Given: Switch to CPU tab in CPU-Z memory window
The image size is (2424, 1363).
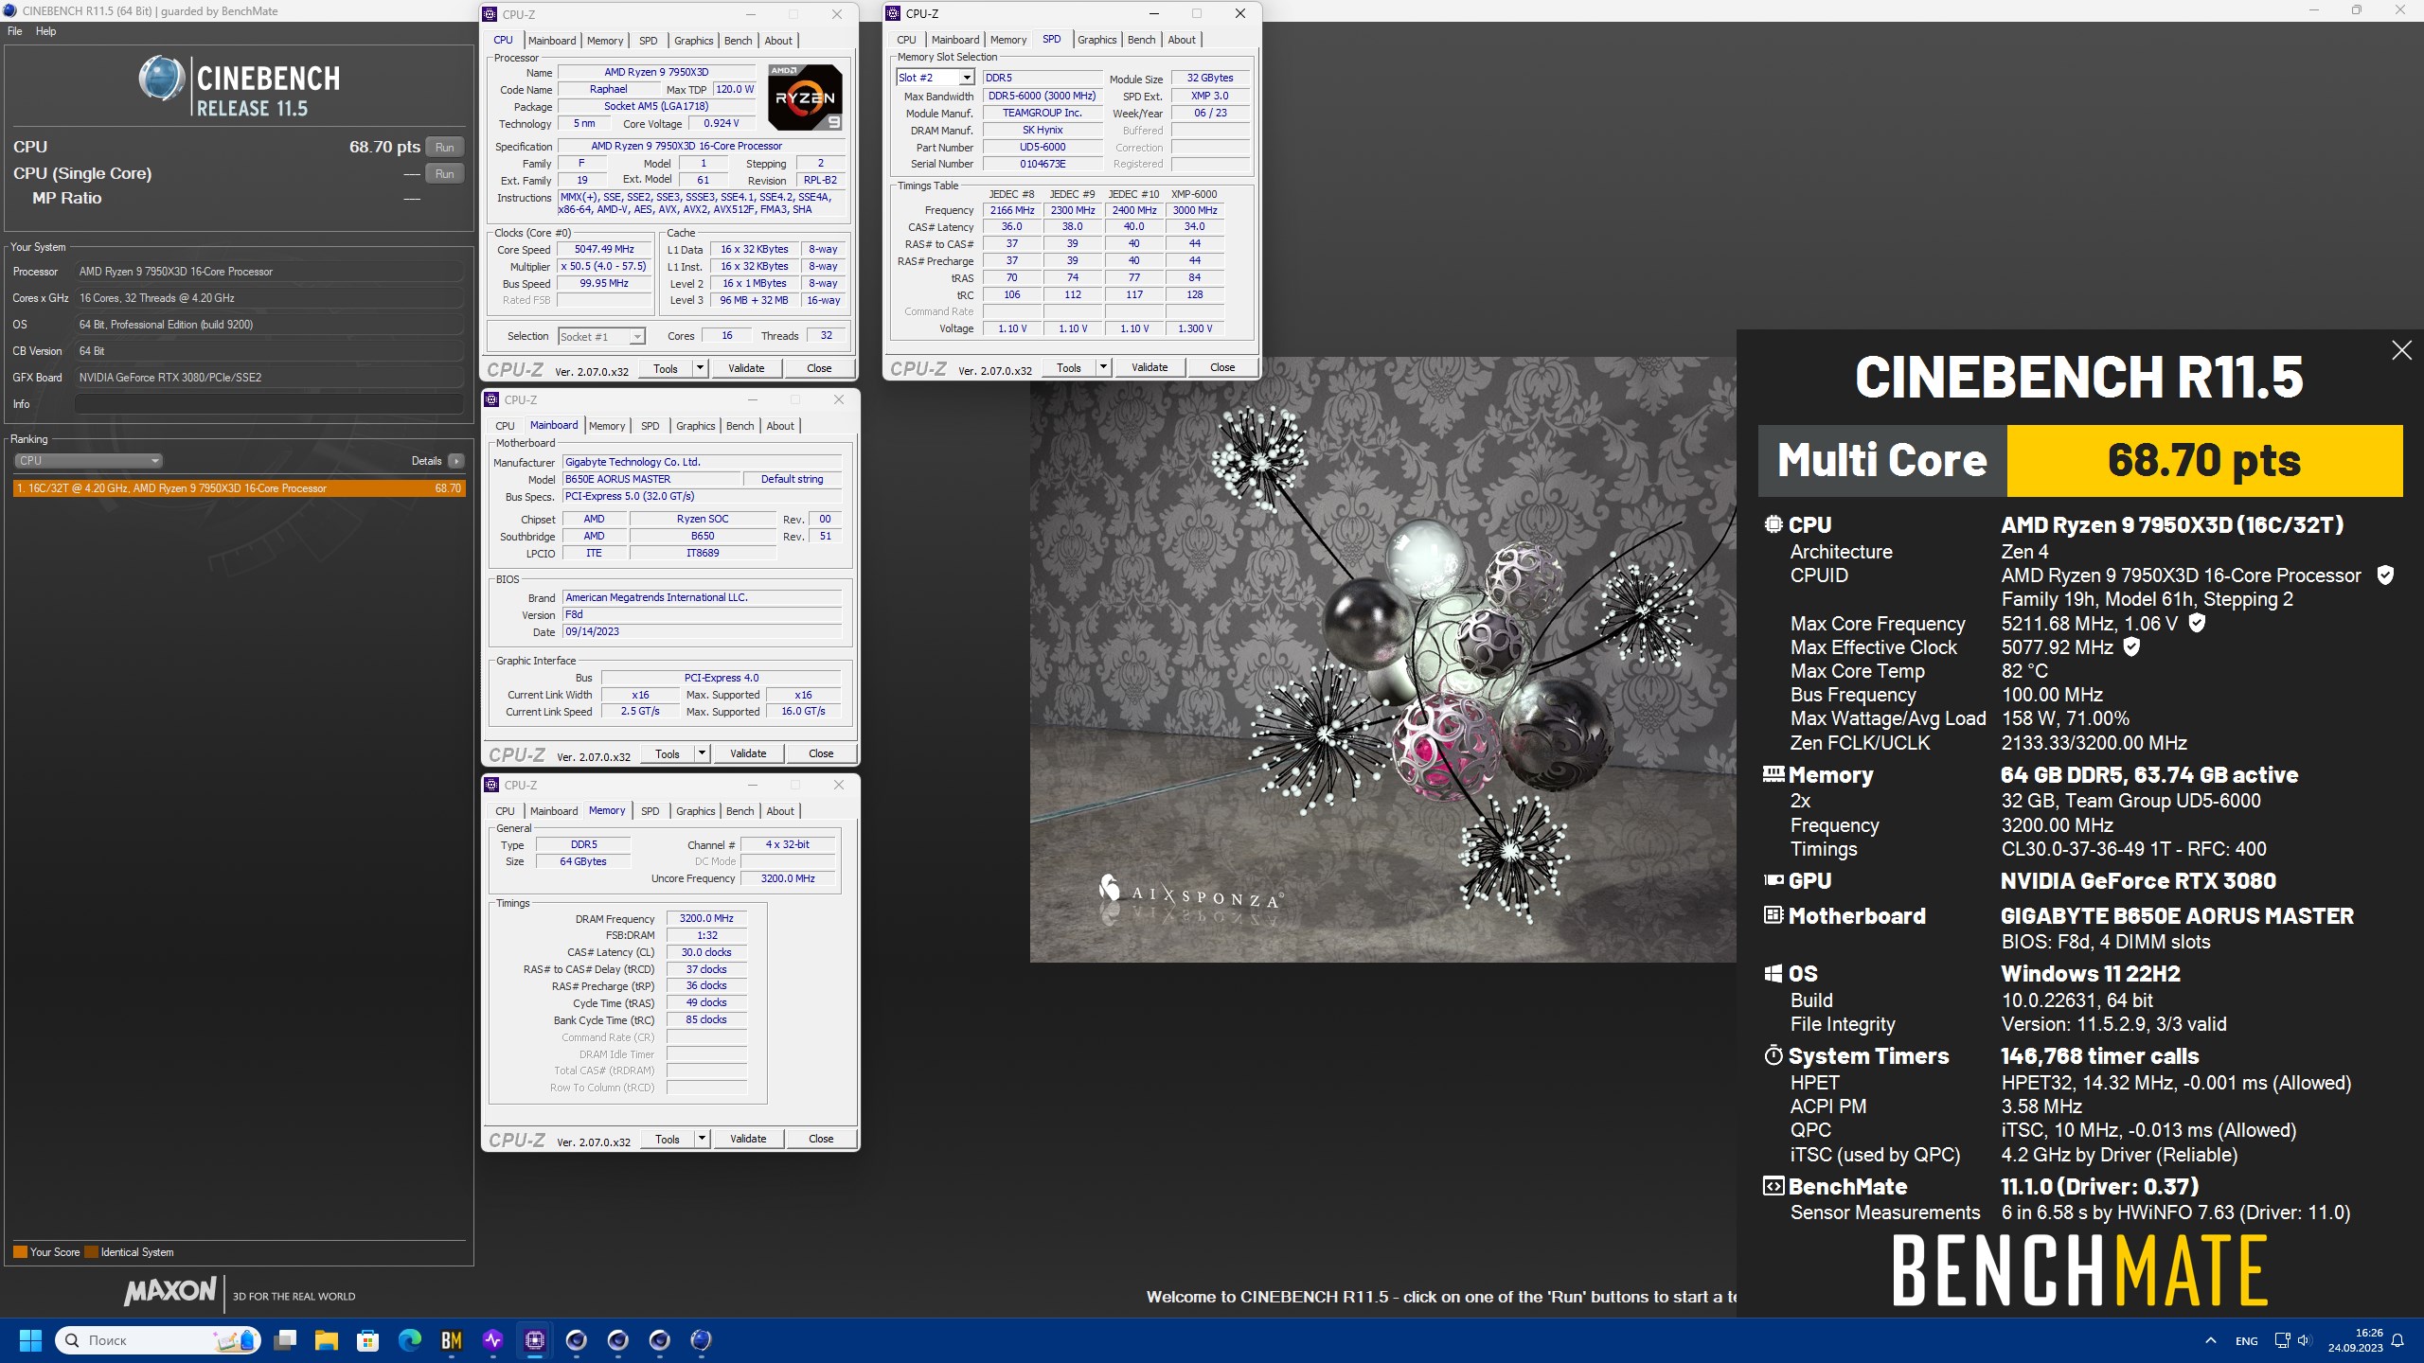Looking at the screenshot, I should 505,811.
